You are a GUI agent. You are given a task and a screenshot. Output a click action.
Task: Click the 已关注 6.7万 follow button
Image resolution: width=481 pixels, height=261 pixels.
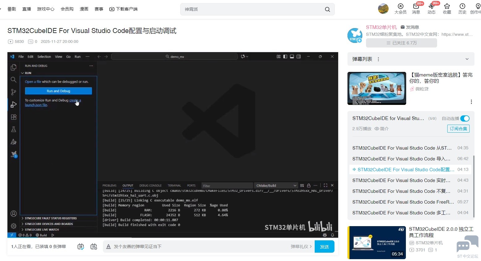[401, 43]
